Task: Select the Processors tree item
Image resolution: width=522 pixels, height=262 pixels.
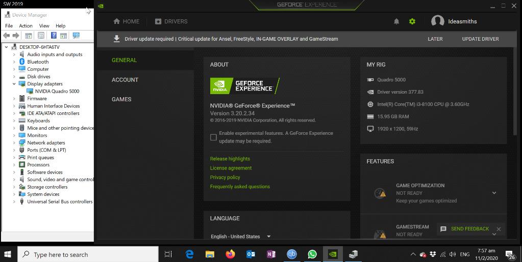Action: pos(38,165)
